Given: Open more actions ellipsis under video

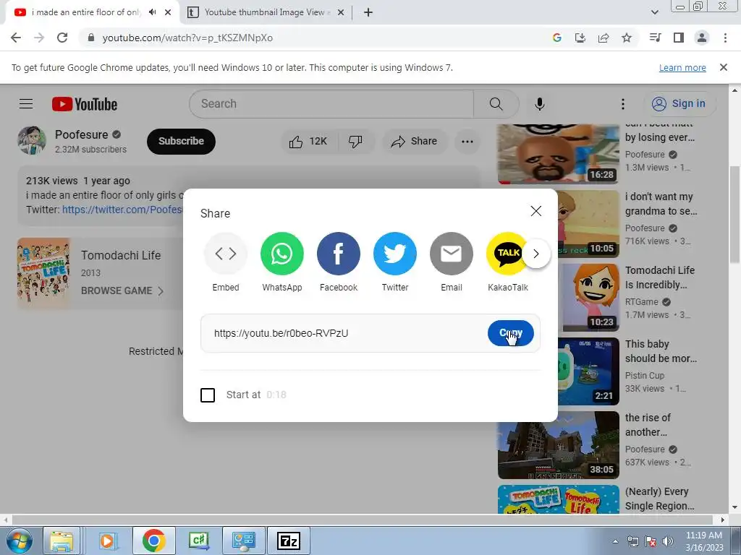Looking at the screenshot, I should [x=467, y=141].
